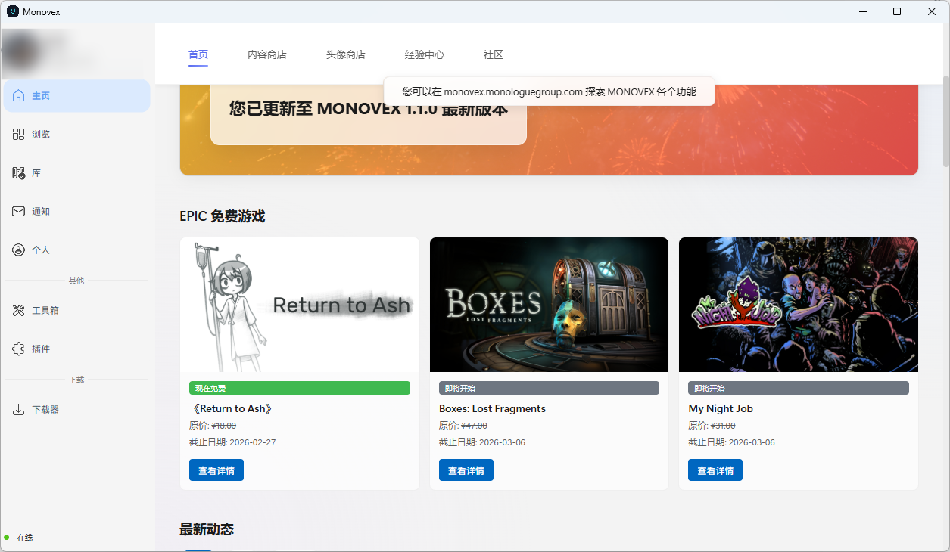
Task: Open the 插件 puzzle-piece icon
Action: (19, 349)
